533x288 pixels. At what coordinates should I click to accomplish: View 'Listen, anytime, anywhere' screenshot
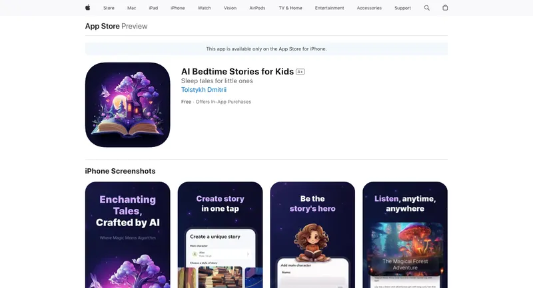pyautogui.click(x=405, y=235)
